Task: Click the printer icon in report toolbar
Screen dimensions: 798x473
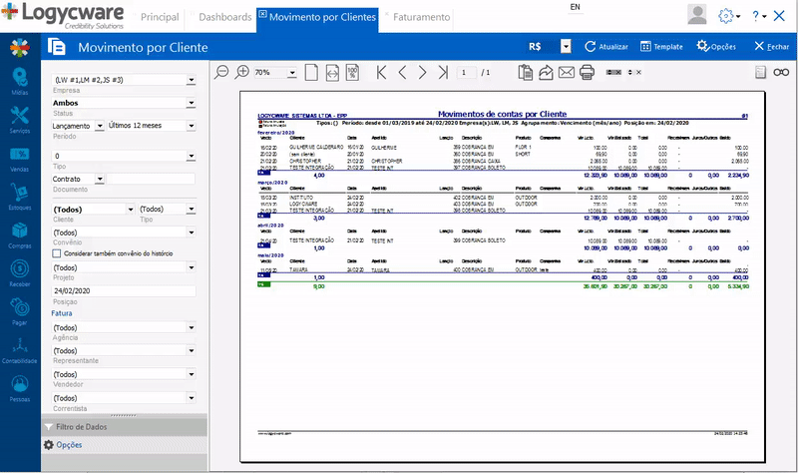Action: (588, 73)
